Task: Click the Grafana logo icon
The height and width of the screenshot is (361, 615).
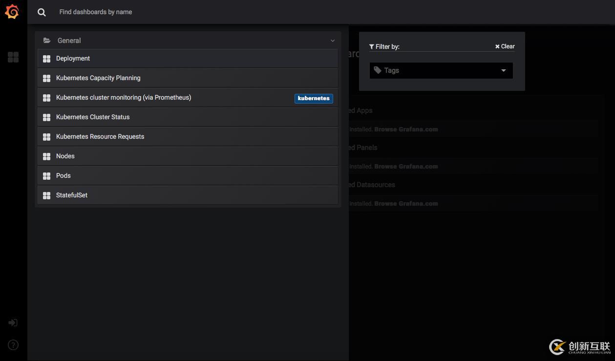Action: 12,12
